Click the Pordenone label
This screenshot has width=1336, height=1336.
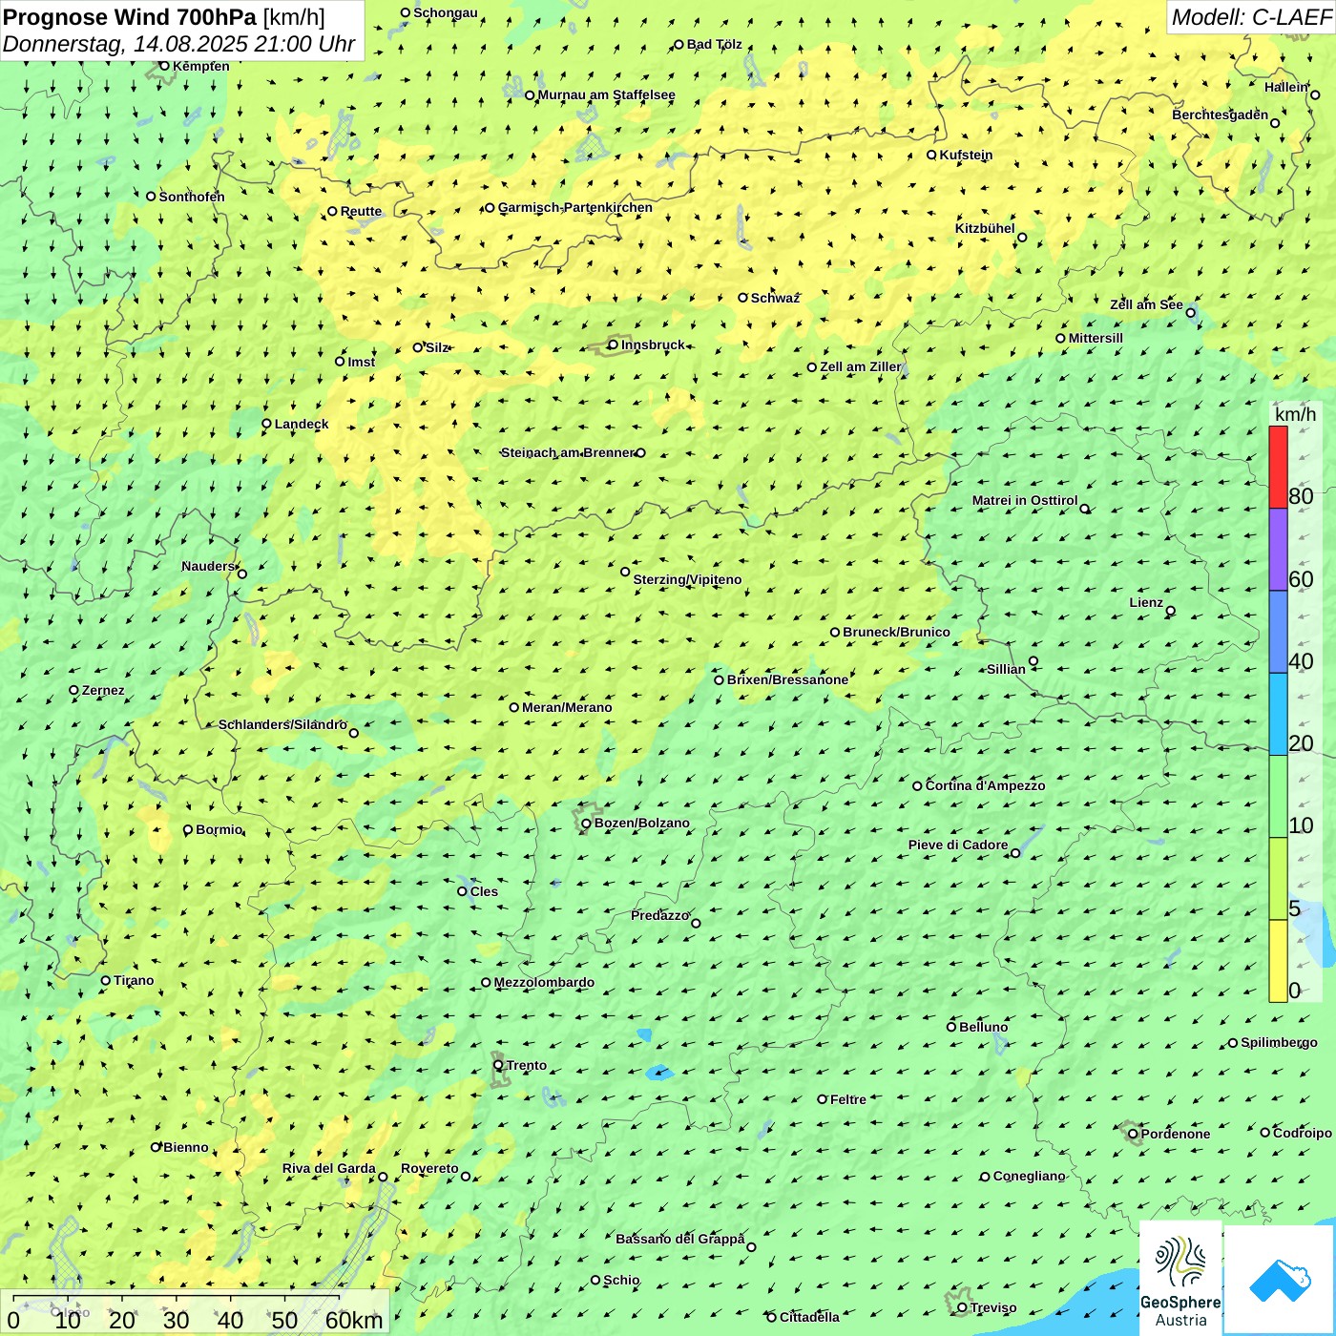1176,1134
